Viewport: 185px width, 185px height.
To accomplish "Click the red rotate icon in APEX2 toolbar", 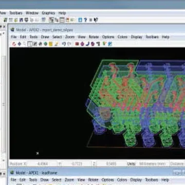I will (14, 44).
